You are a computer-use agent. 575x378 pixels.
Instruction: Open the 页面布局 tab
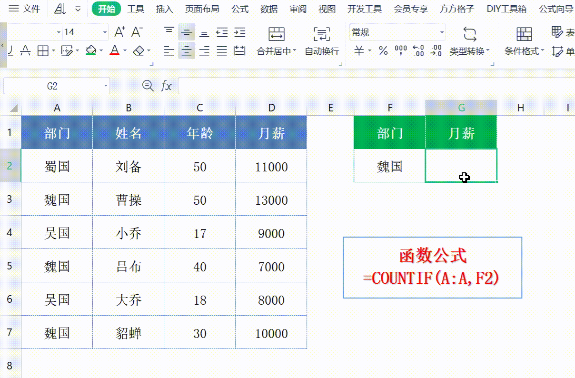coord(202,9)
